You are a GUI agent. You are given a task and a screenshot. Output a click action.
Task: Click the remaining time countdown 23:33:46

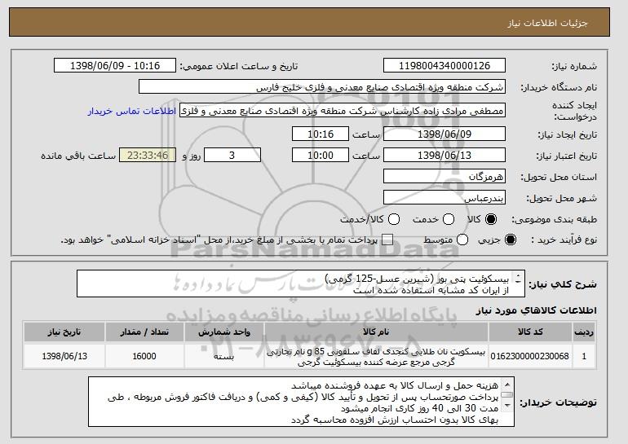pos(148,156)
